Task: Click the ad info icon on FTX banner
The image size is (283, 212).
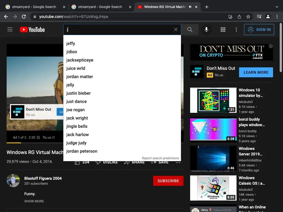Action: coord(271,46)
